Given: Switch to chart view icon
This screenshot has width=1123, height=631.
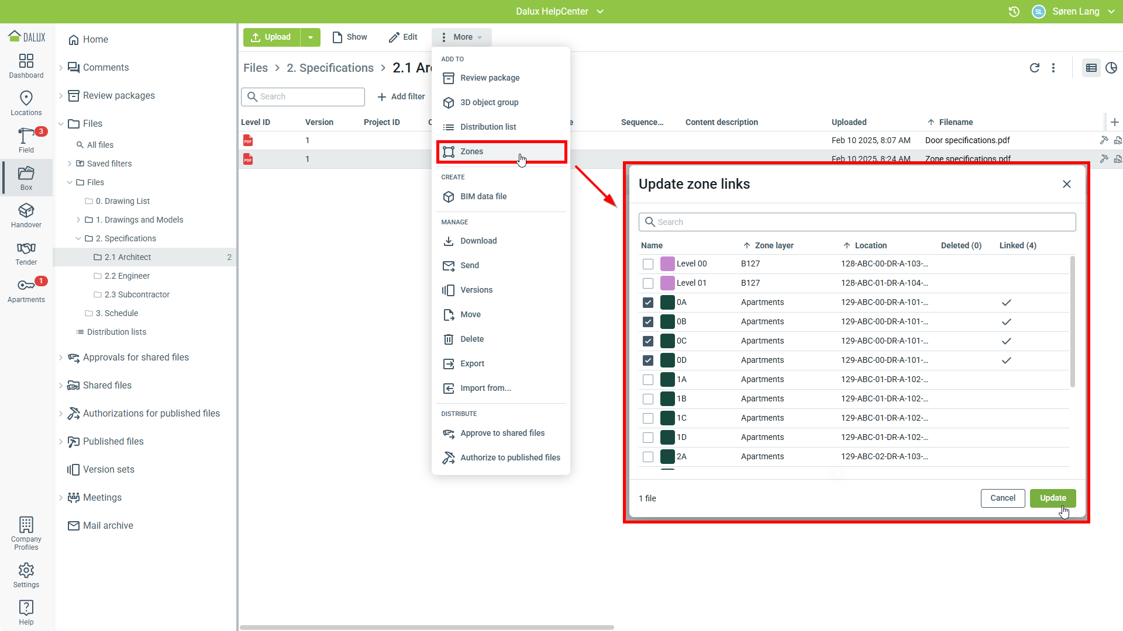Looking at the screenshot, I should [x=1111, y=68].
